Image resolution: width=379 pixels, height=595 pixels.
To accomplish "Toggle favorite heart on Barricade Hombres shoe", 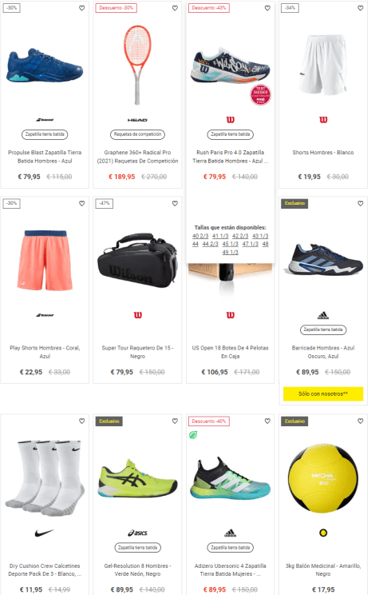I will pos(361,203).
